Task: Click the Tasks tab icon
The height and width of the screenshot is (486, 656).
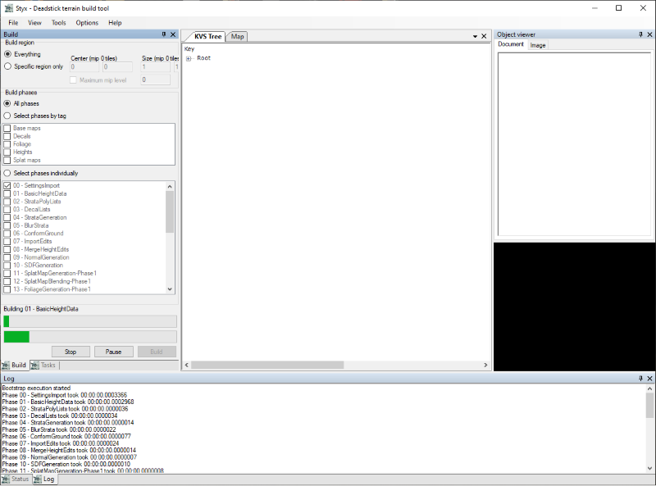Action: click(x=35, y=366)
